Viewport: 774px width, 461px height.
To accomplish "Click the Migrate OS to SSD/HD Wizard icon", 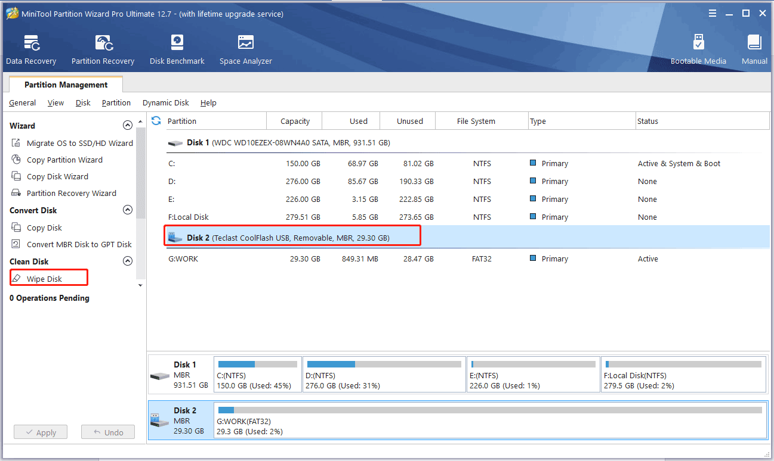I will click(x=17, y=143).
